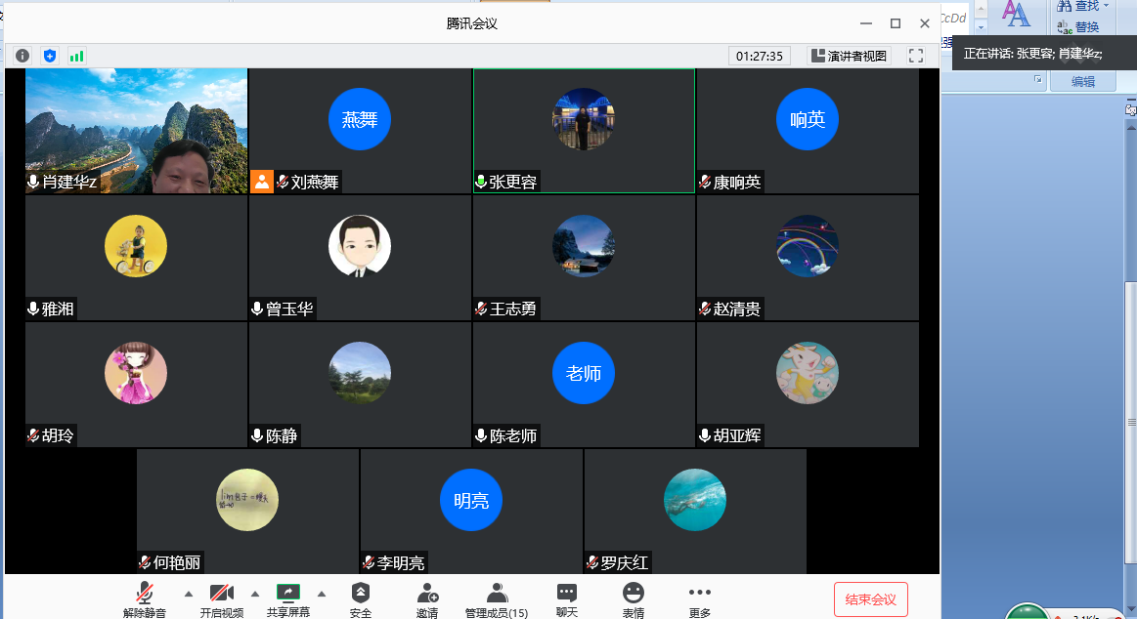Image resolution: width=1137 pixels, height=619 pixels.
Task: Open the 聊天 chat window
Action: pos(567,598)
